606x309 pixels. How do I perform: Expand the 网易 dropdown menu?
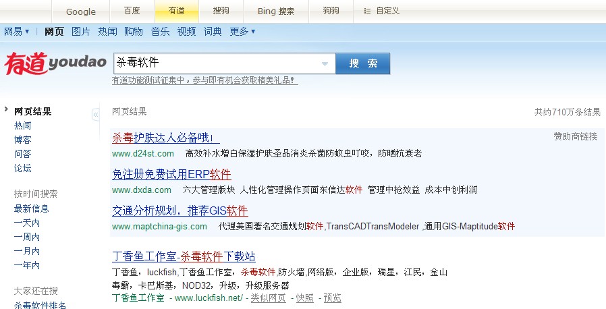[x=16, y=32]
